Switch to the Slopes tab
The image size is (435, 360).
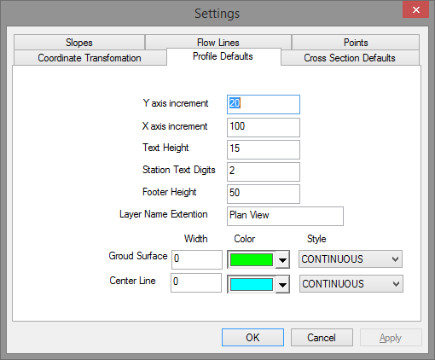coord(79,43)
